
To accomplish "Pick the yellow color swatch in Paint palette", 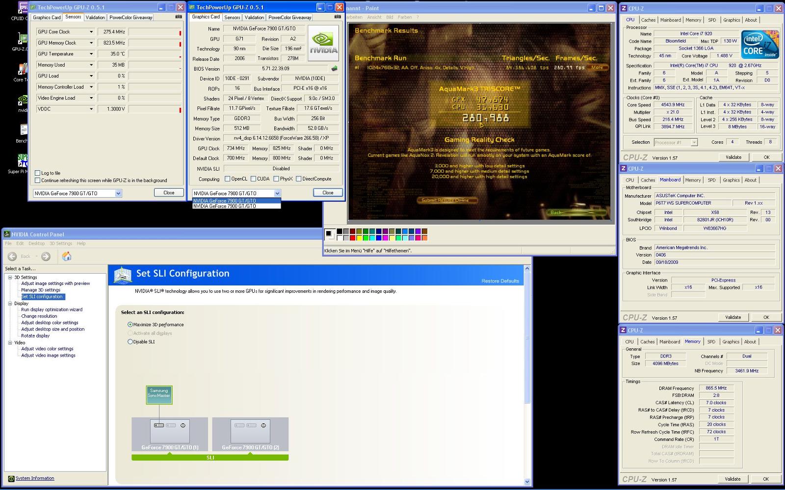I will click(359, 238).
